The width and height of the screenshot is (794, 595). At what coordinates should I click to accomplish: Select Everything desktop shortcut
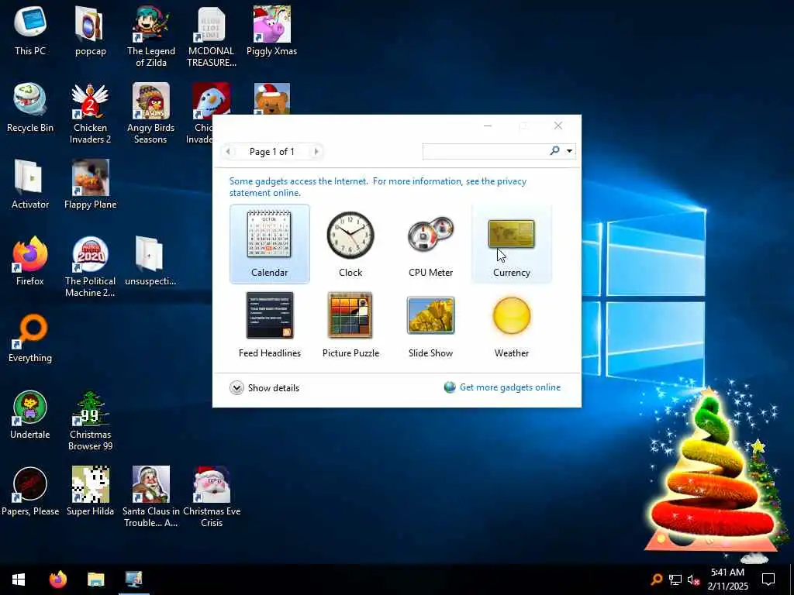30,338
